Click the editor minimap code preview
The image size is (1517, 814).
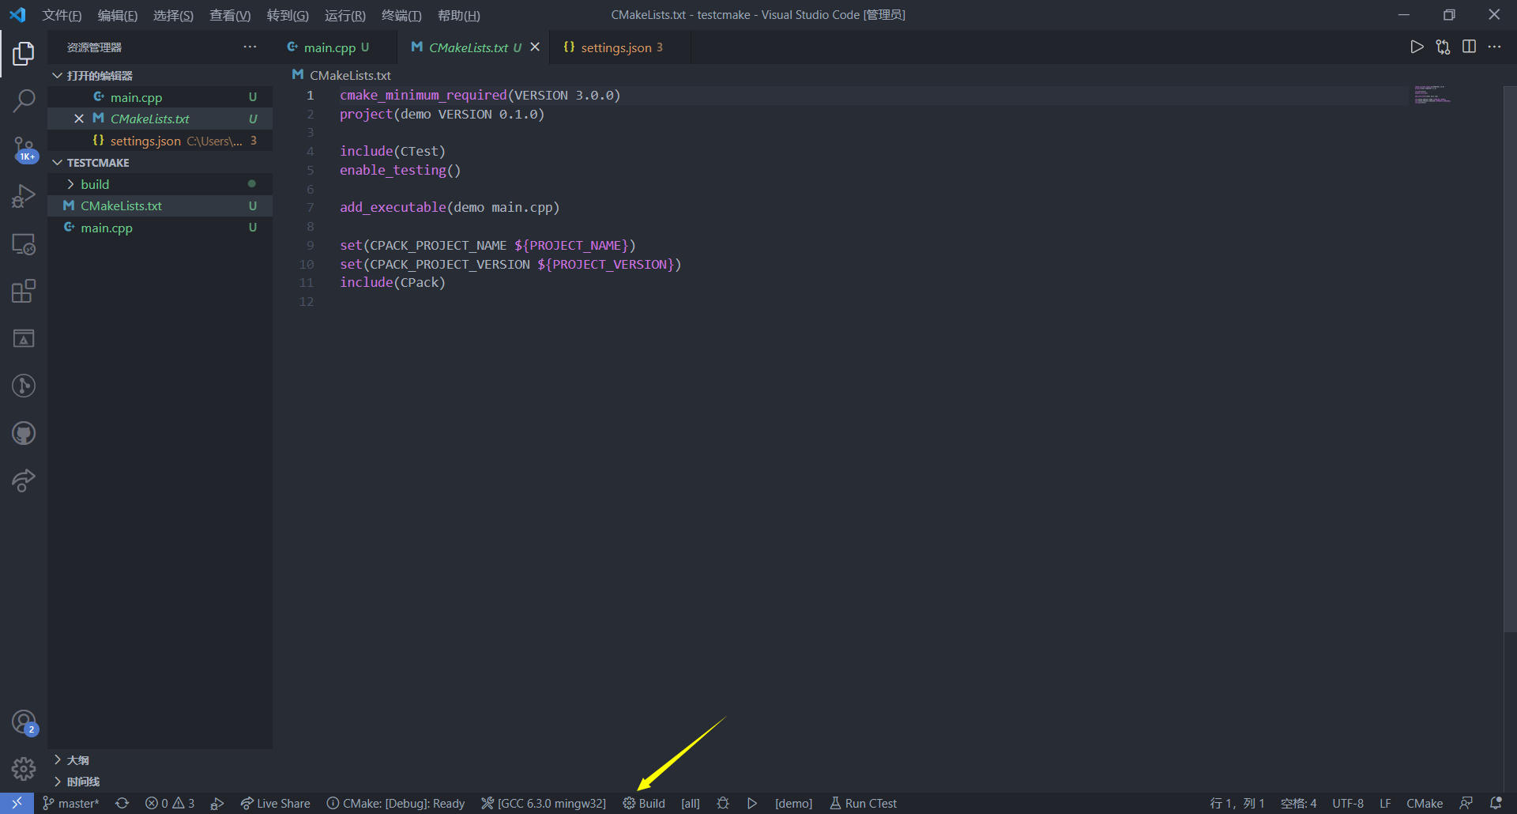[x=1432, y=94]
